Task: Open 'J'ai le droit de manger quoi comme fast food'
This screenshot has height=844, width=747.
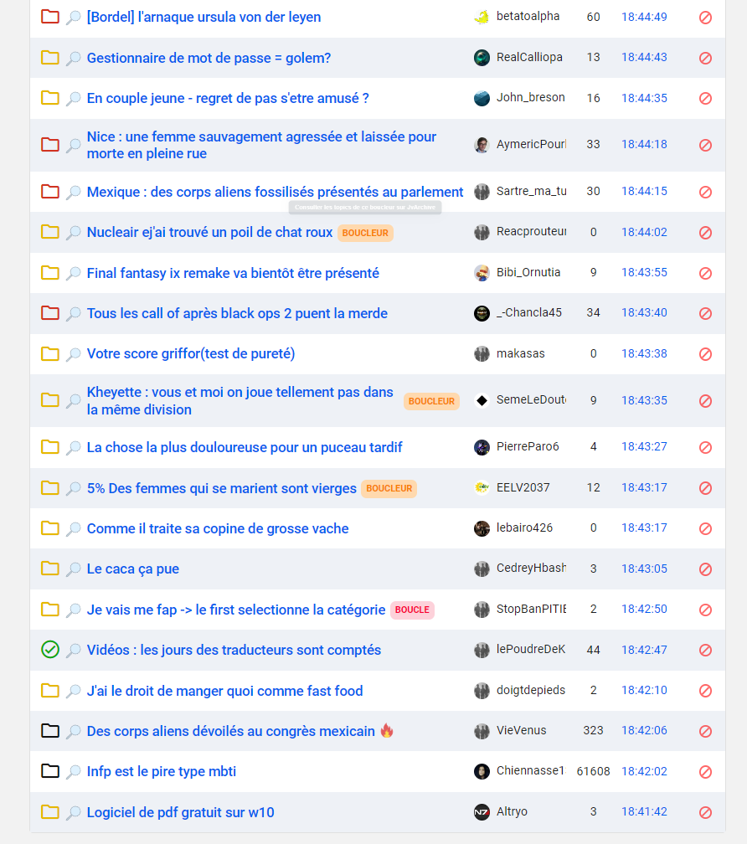Action: [225, 691]
